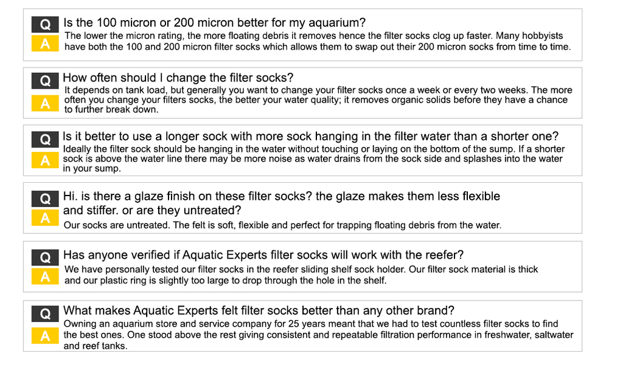Viewport: 623px width, 365px height.
Task: Click the Q icon beside the micron question
Action: pyautogui.click(x=45, y=25)
